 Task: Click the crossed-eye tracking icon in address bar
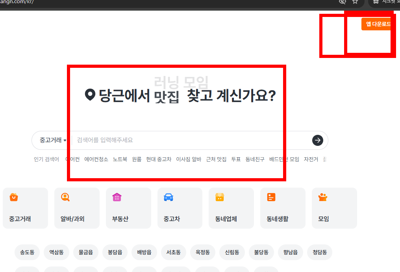(x=343, y=2)
